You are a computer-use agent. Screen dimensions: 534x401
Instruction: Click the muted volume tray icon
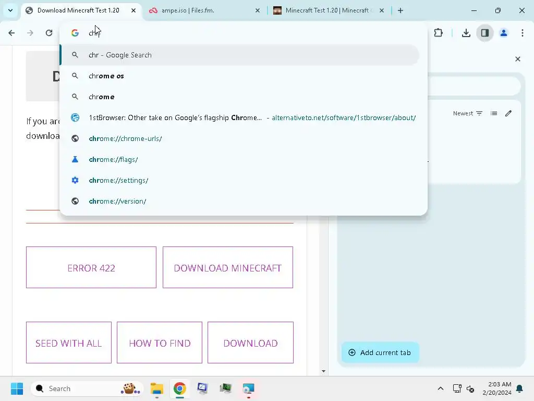coord(470,388)
